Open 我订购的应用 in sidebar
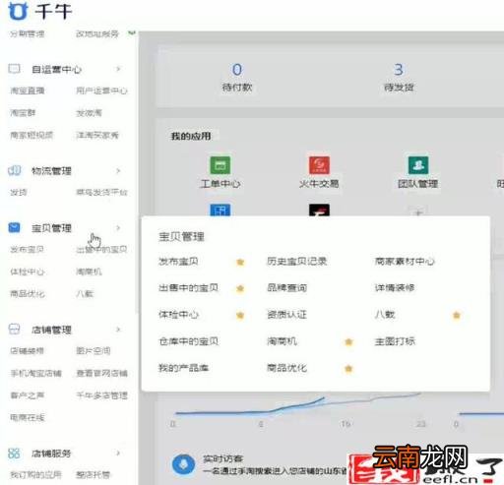504x485 pixels. 35,474
